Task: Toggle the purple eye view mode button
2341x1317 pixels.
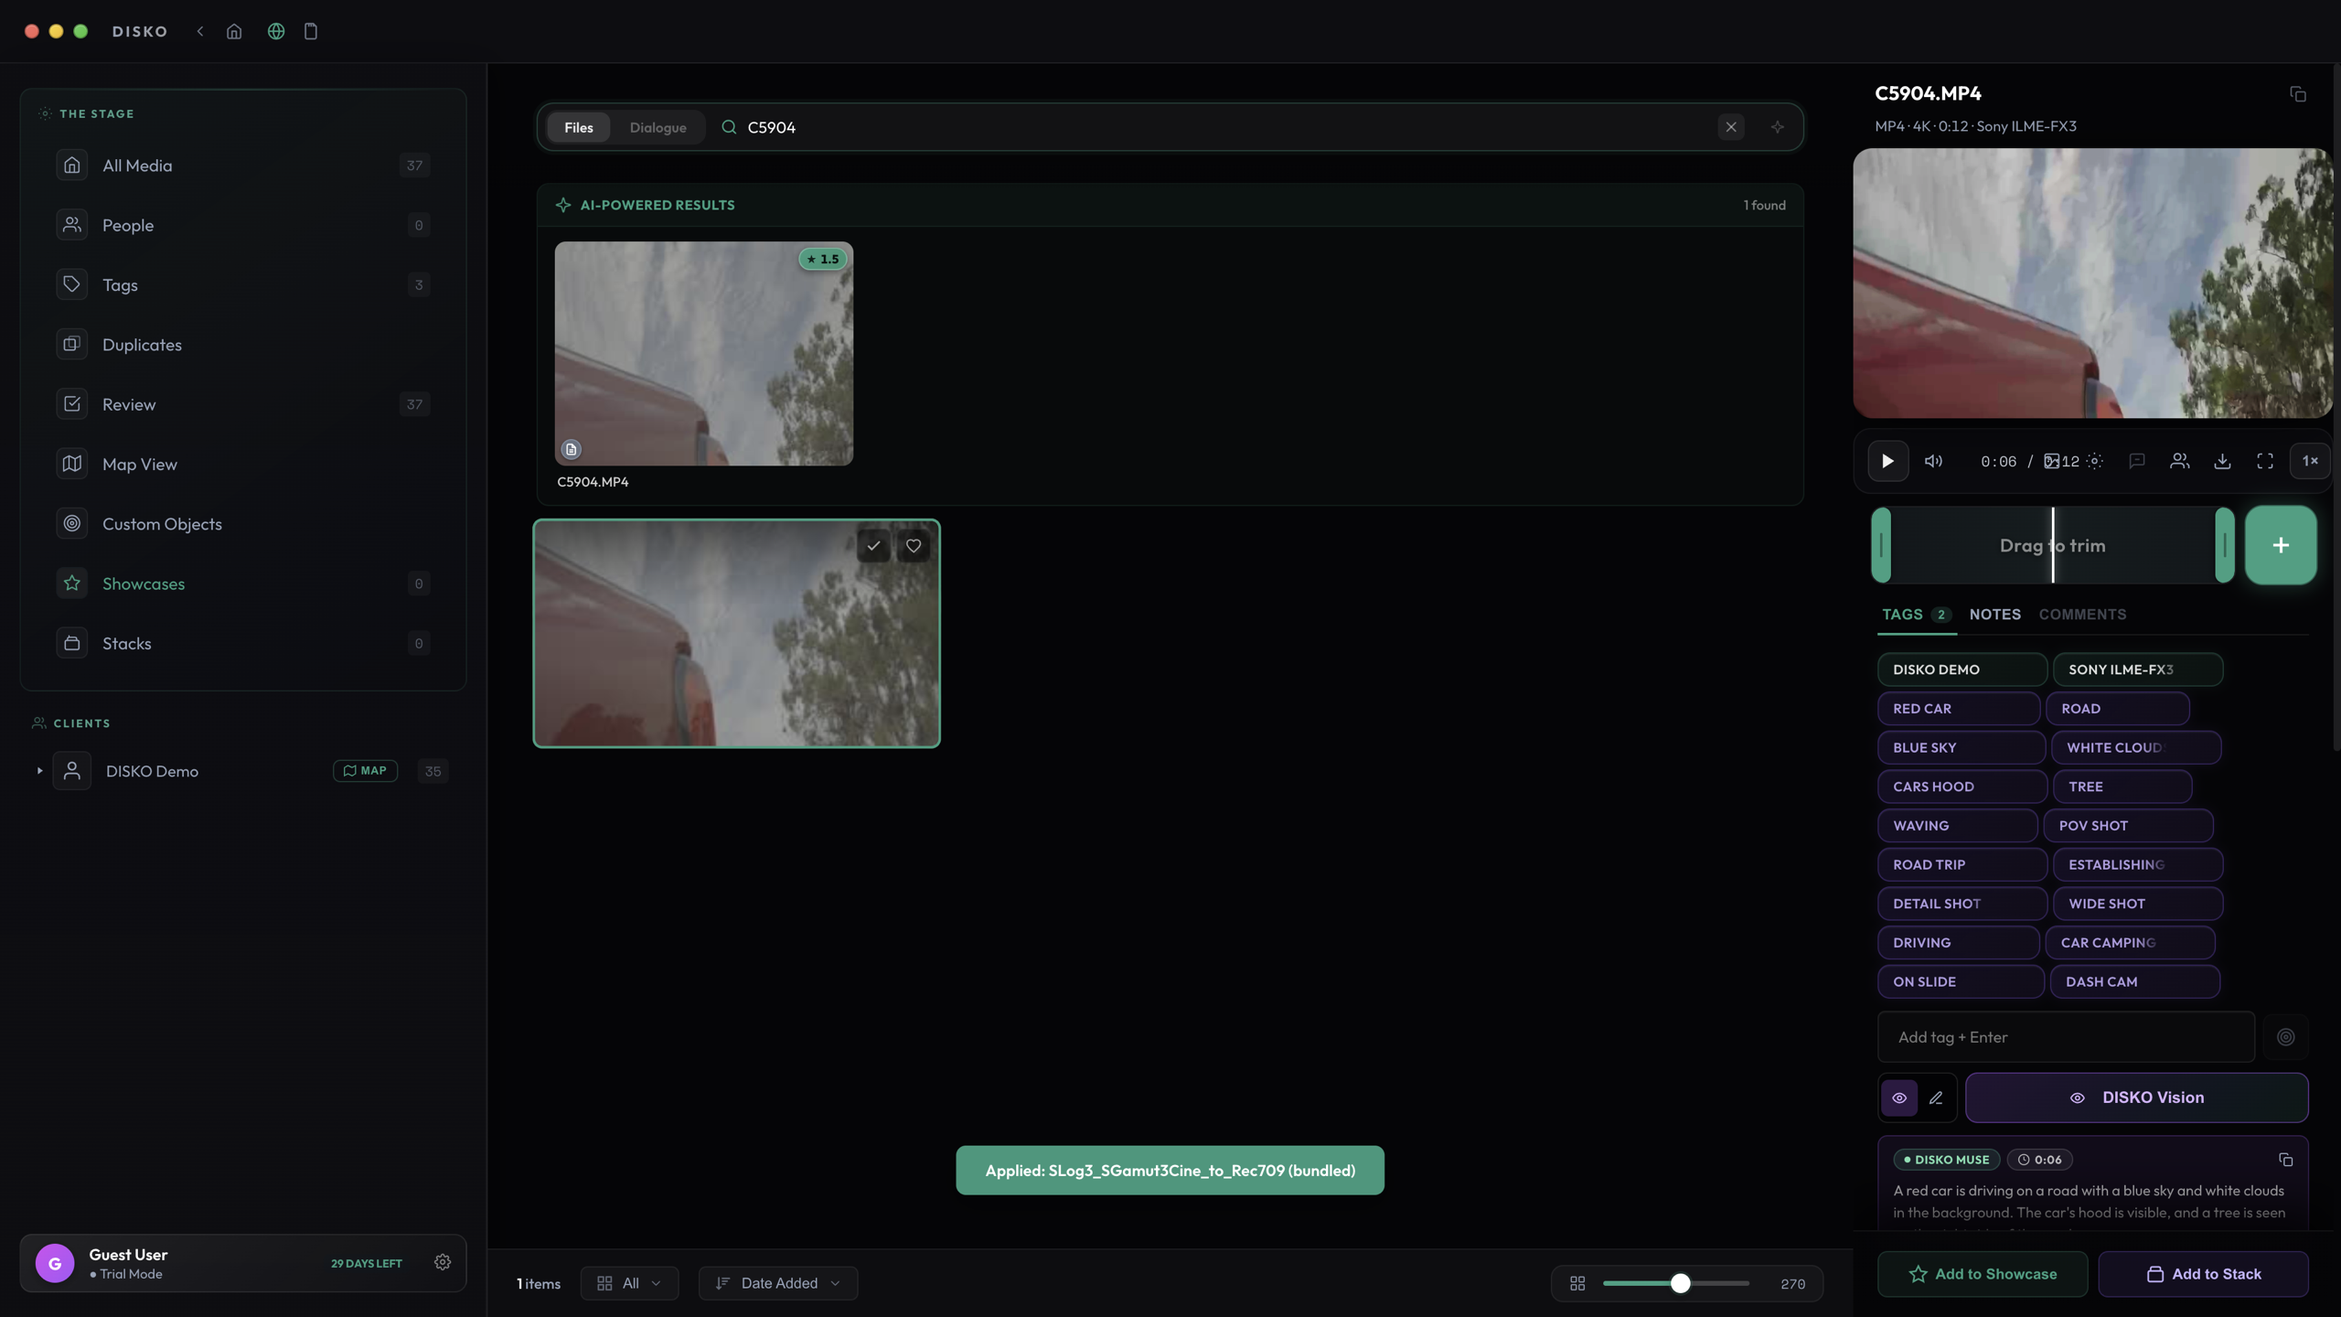Action: (1899, 1097)
